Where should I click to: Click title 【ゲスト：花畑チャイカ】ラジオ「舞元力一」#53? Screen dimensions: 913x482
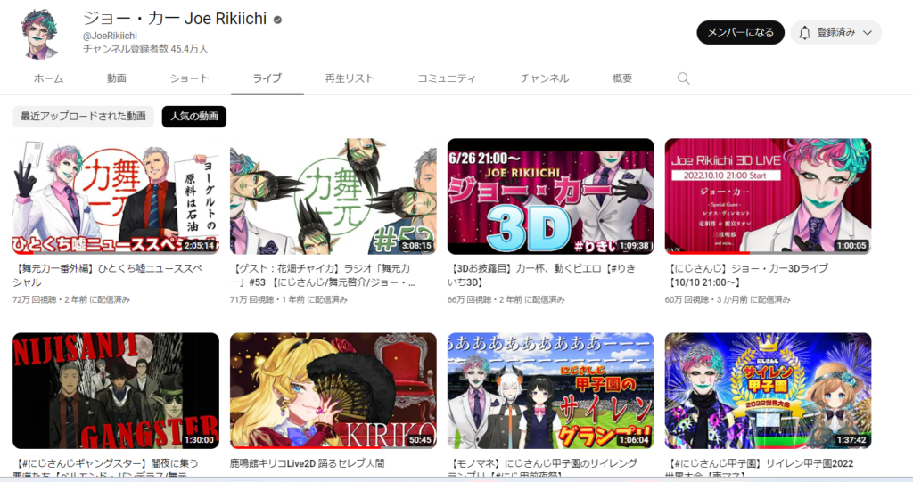323,275
